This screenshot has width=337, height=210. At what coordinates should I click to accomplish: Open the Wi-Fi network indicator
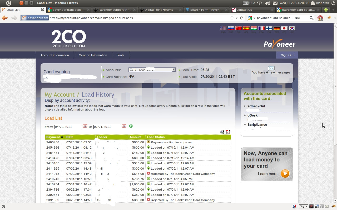click(260, 3)
